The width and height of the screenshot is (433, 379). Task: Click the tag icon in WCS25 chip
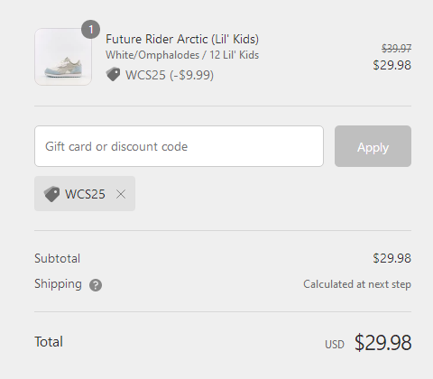[x=51, y=194]
